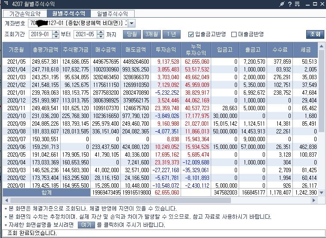Click the app grip icon before 4207
The image size is (326, 238).
tap(6, 3)
